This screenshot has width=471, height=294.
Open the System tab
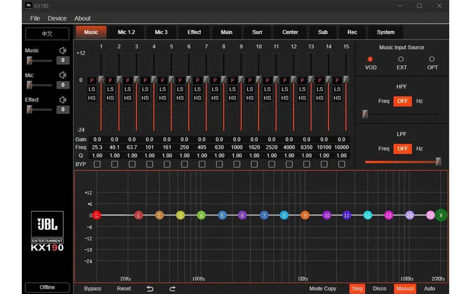386,32
